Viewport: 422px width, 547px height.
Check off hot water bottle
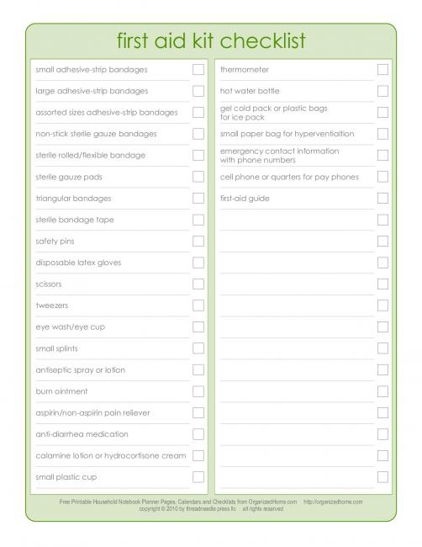tap(382, 91)
